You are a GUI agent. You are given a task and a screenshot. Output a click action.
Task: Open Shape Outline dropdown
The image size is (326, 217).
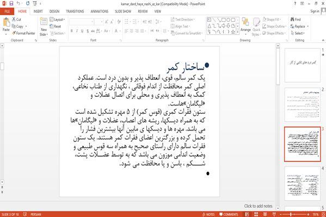274,27
